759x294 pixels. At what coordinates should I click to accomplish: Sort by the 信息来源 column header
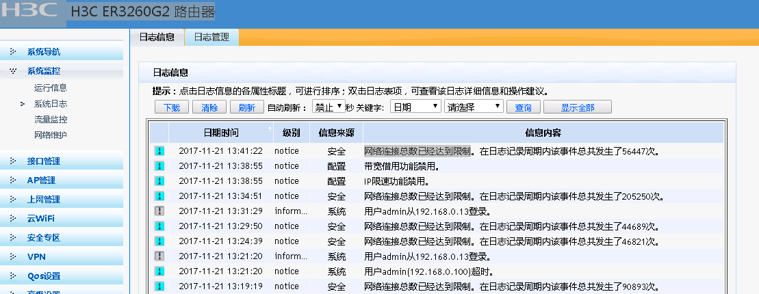tap(337, 133)
